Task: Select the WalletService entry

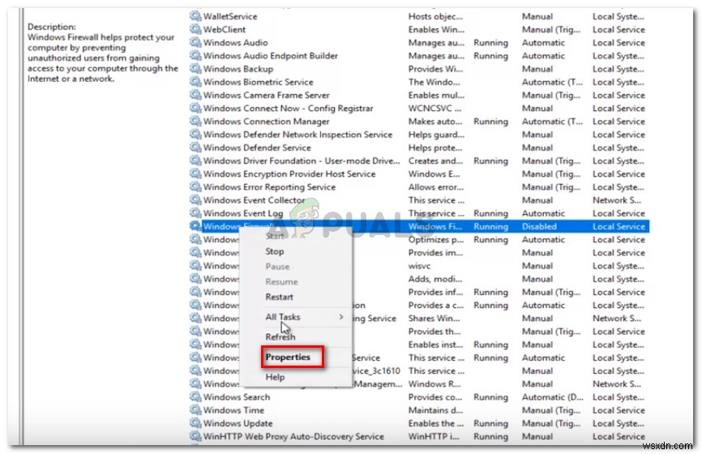Action: [x=230, y=16]
